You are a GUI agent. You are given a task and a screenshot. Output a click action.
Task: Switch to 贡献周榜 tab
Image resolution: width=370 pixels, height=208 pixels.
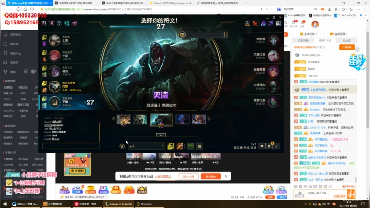click(303, 41)
